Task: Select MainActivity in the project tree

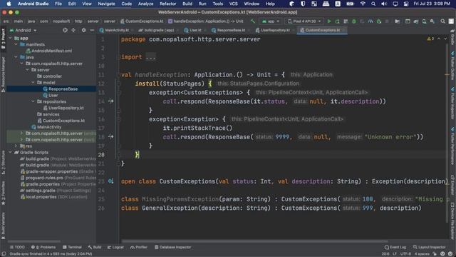Action: (49, 127)
